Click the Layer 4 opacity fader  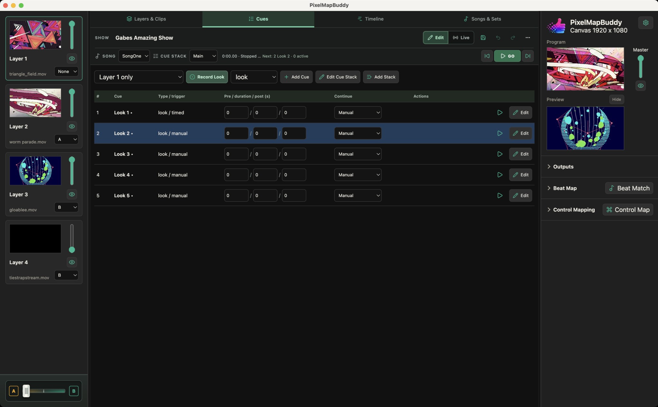pyautogui.click(x=72, y=238)
